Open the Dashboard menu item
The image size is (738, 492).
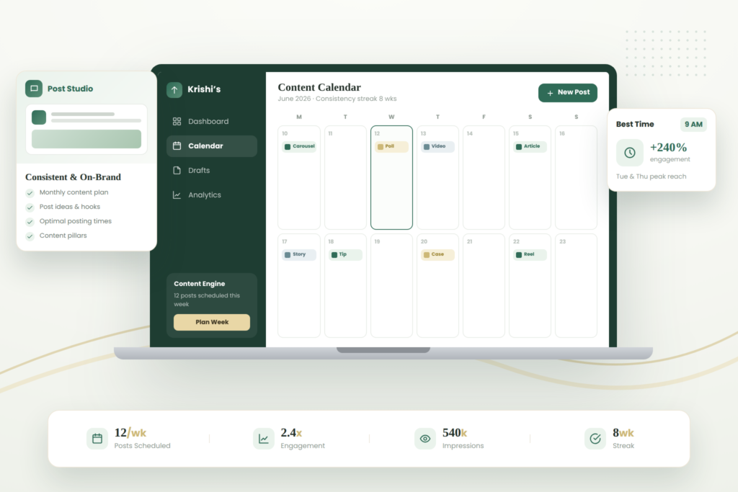point(212,121)
